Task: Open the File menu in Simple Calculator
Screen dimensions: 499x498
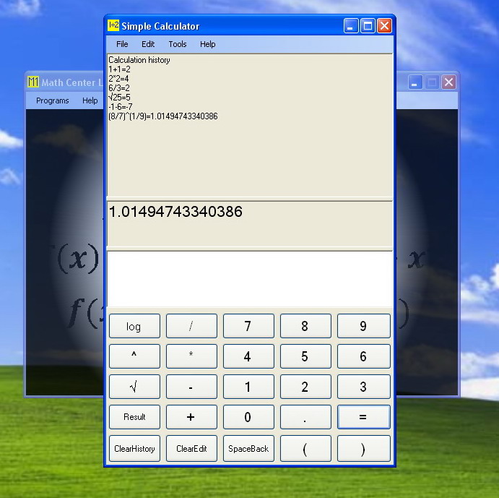Action: coord(122,44)
